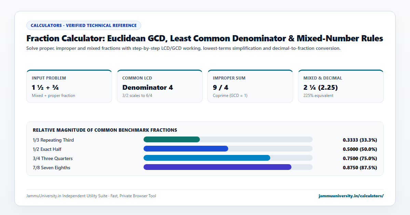The height and width of the screenshot is (215, 410).
Task: Click the 1/3 Repeating Third progress bar
Action: pyautogui.click(x=228, y=140)
